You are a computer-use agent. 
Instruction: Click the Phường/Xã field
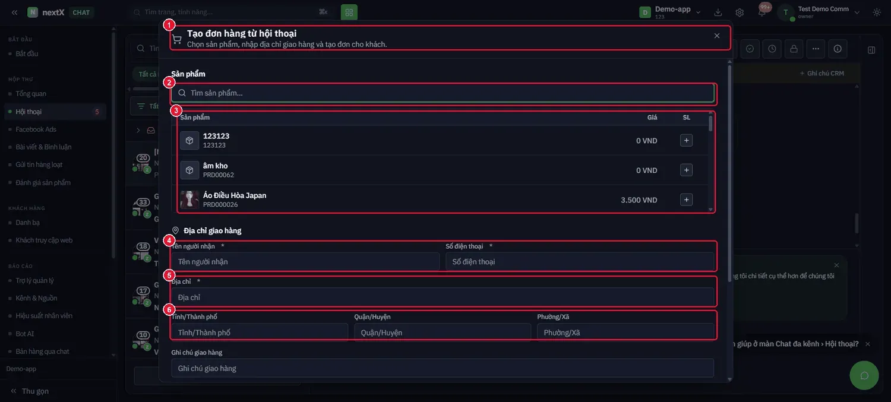[x=625, y=333]
